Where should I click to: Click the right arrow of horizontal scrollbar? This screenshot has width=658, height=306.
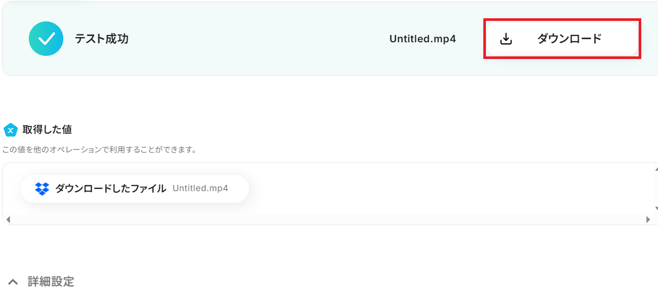pyautogui.click(x=649, y=220)
